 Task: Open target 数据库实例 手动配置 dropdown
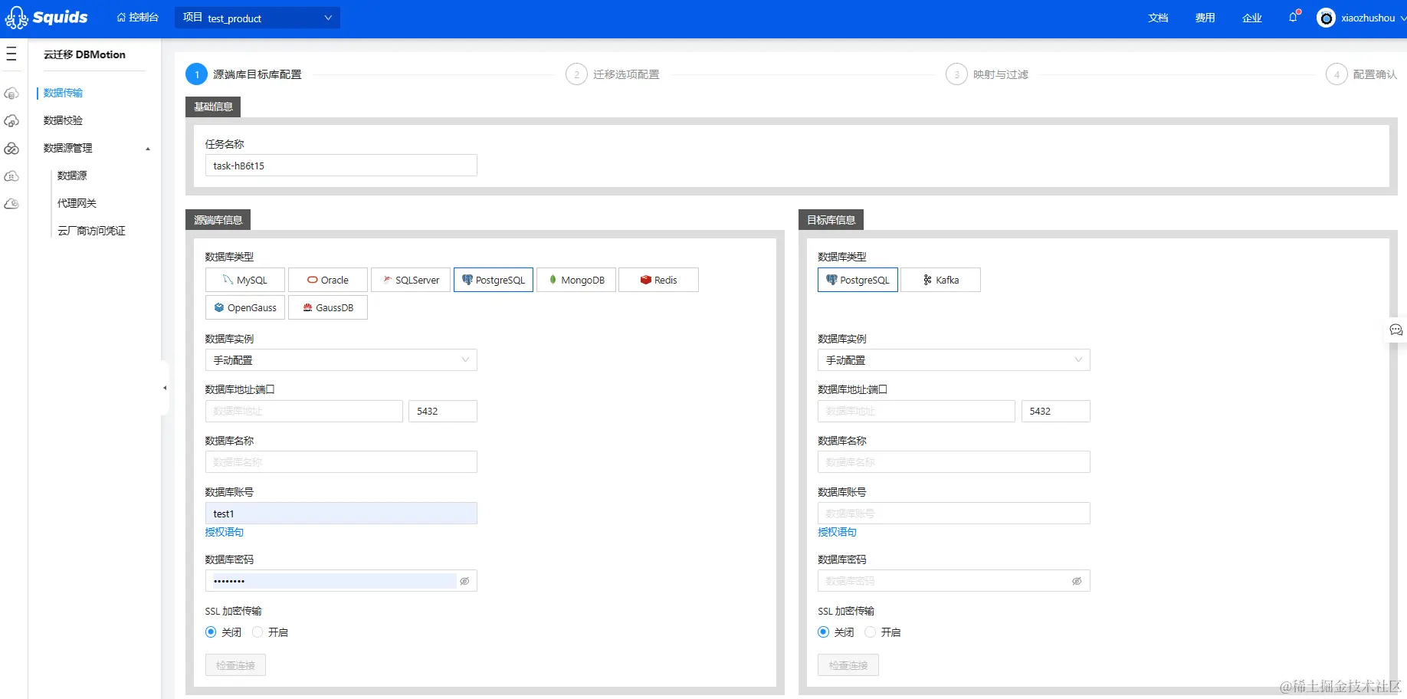(x=954, y=360)
